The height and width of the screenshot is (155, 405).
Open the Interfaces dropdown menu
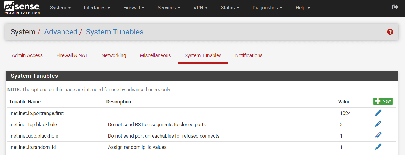(97, 8)
